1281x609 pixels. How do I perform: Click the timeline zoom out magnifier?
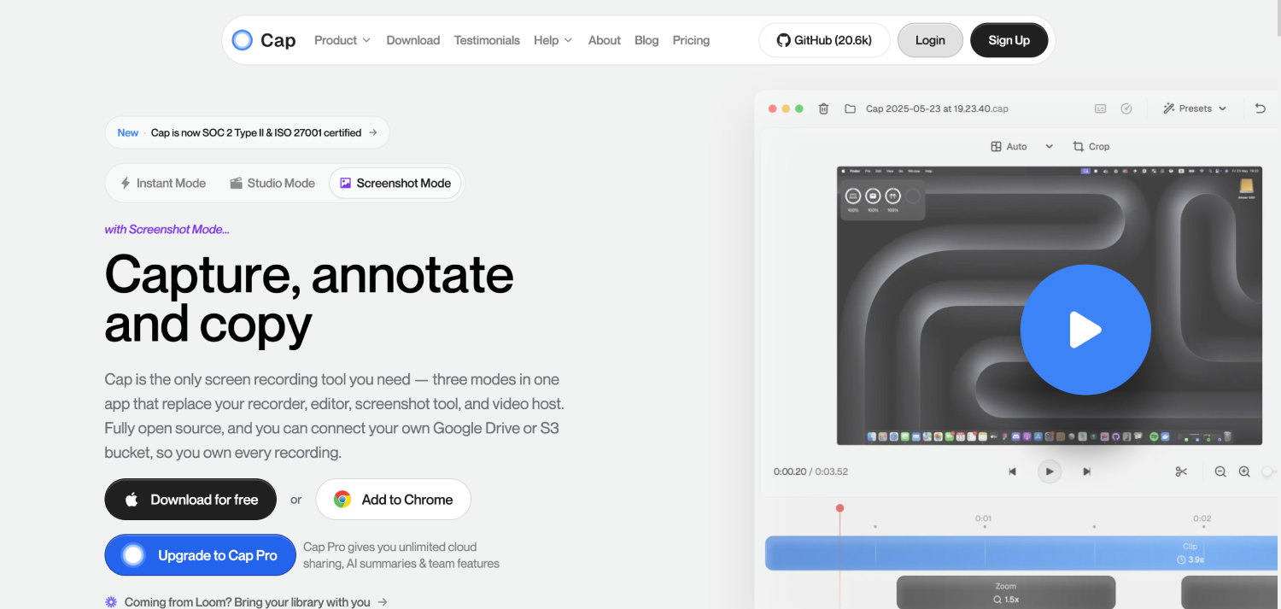[x=1220, y=471]
